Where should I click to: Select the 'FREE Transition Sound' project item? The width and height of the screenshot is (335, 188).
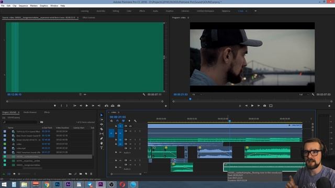coord(28,152)
